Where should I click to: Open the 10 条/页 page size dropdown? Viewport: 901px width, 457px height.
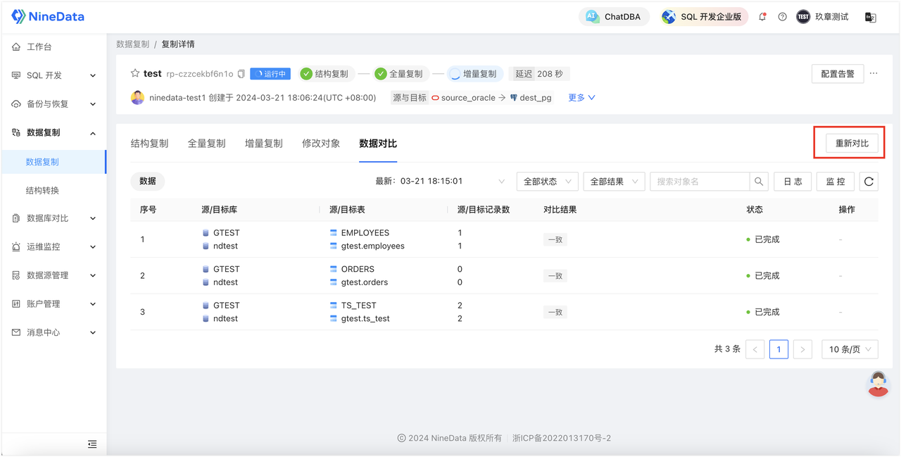[x=850, y=349]
